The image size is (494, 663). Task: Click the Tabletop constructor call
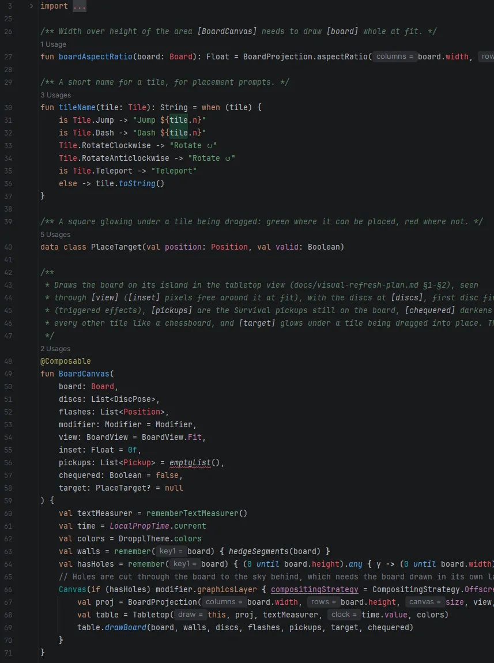click(x=151, y=615)
